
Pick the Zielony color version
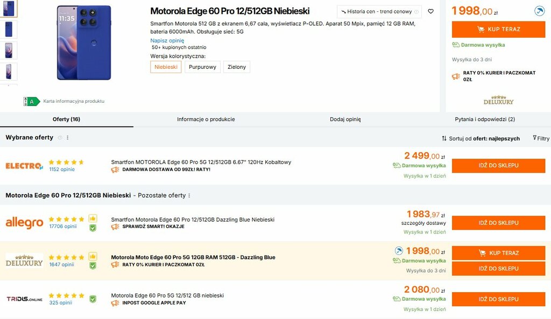tap(237, 67)
